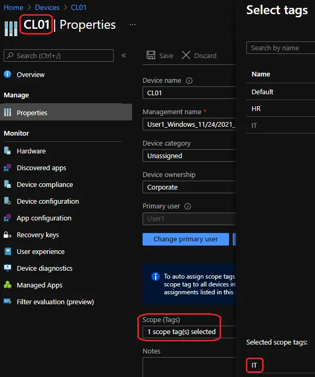Click the Save disk icon
The image size is (315, 377).
151,56
